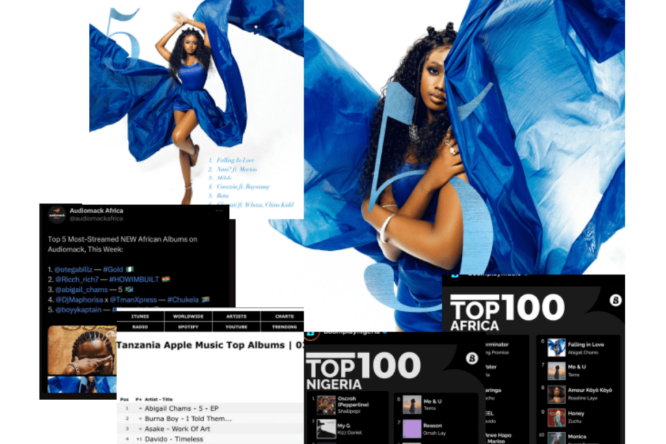Click the Audiomack Africa profile avatar
Screen dimensions: 666x444
click(57, 215)
